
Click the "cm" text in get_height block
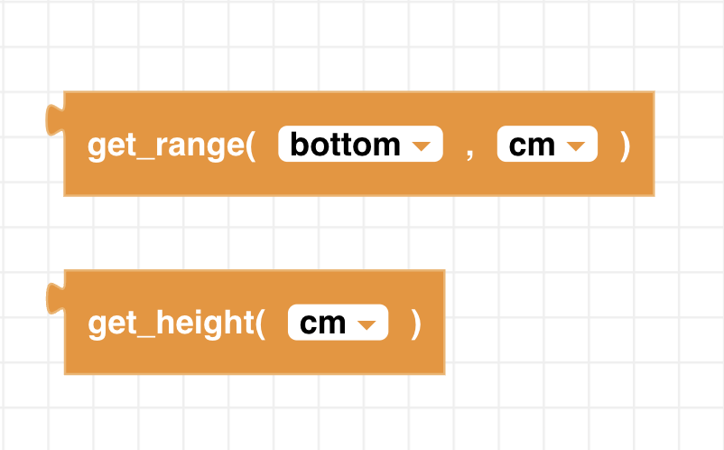322,323
